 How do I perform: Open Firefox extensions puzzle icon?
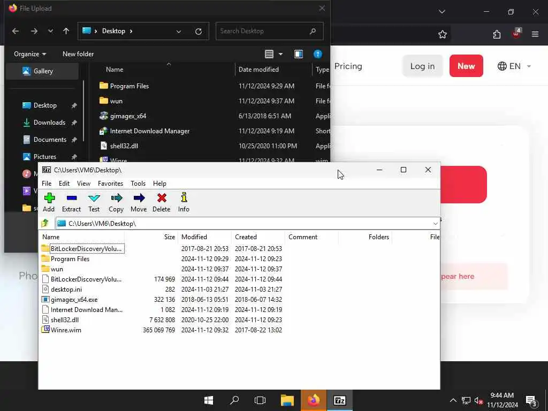click(x=497, y=34)
